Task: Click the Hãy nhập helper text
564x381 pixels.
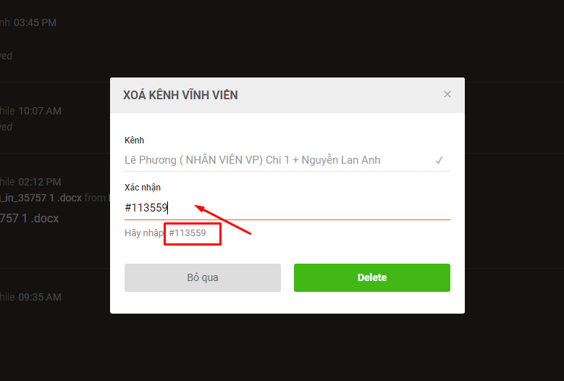Action: point(144,233)
